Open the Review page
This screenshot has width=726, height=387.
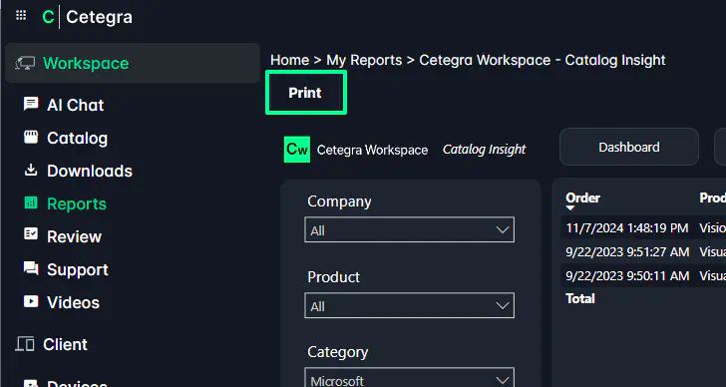[74, 236]
